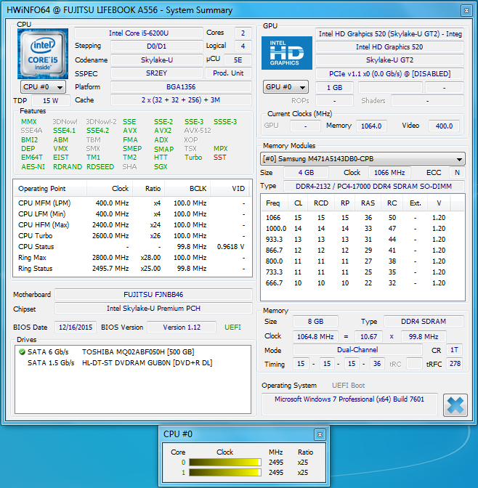Click the RDSEED feature flag
The image size is (478, 488).
click(100, 167)
